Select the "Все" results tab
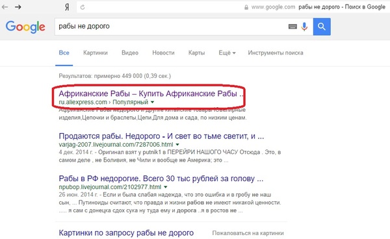 (64, 53)
